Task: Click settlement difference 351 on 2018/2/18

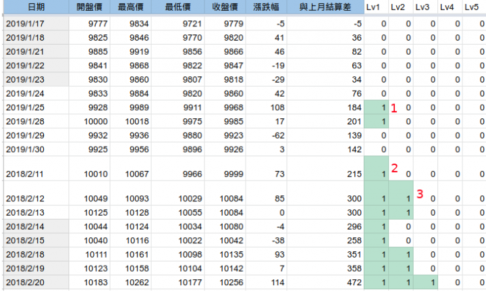Action: [x=325, y=254]
